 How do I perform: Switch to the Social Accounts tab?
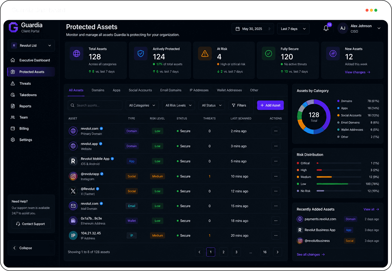click(140, 90)
